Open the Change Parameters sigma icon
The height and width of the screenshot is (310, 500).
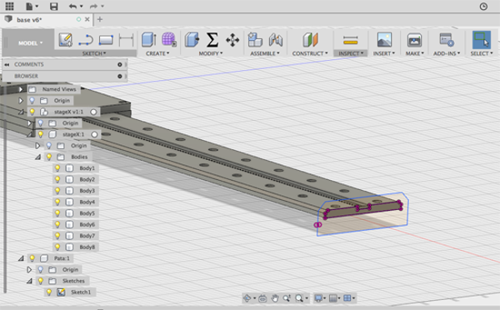(212, 40)
